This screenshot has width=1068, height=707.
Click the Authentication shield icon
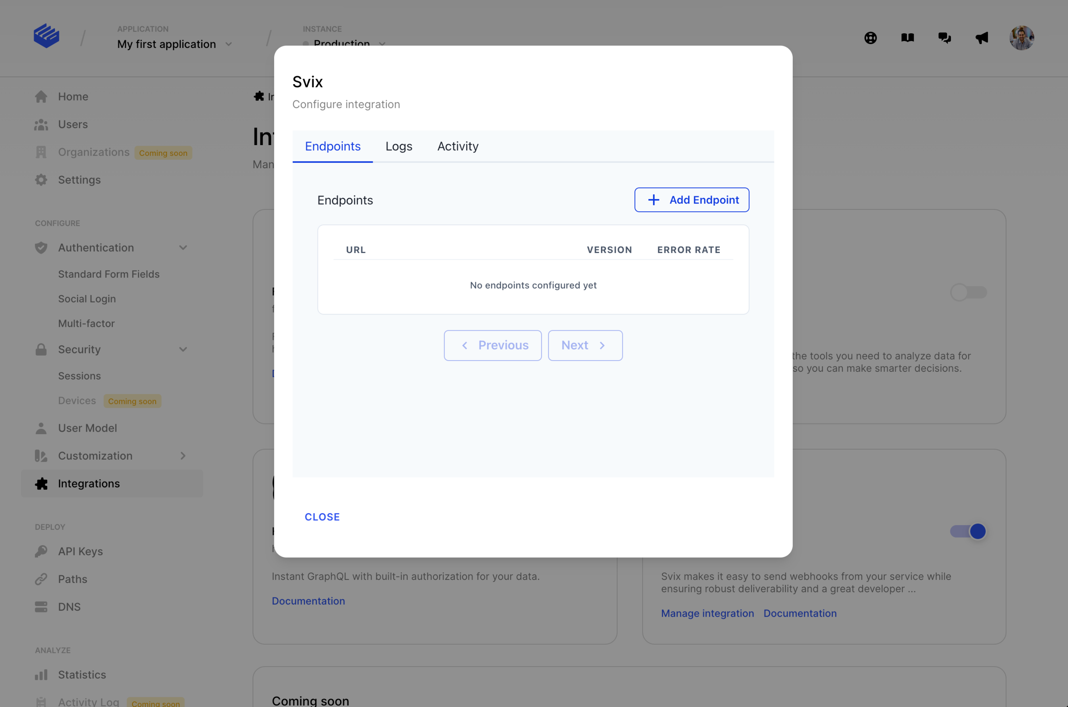[x=41, y=248]
